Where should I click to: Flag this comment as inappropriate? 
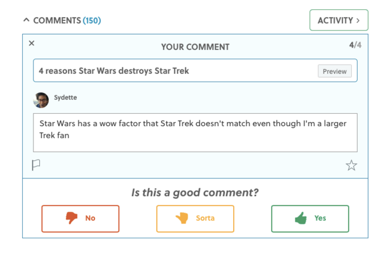tap(36, 165)
